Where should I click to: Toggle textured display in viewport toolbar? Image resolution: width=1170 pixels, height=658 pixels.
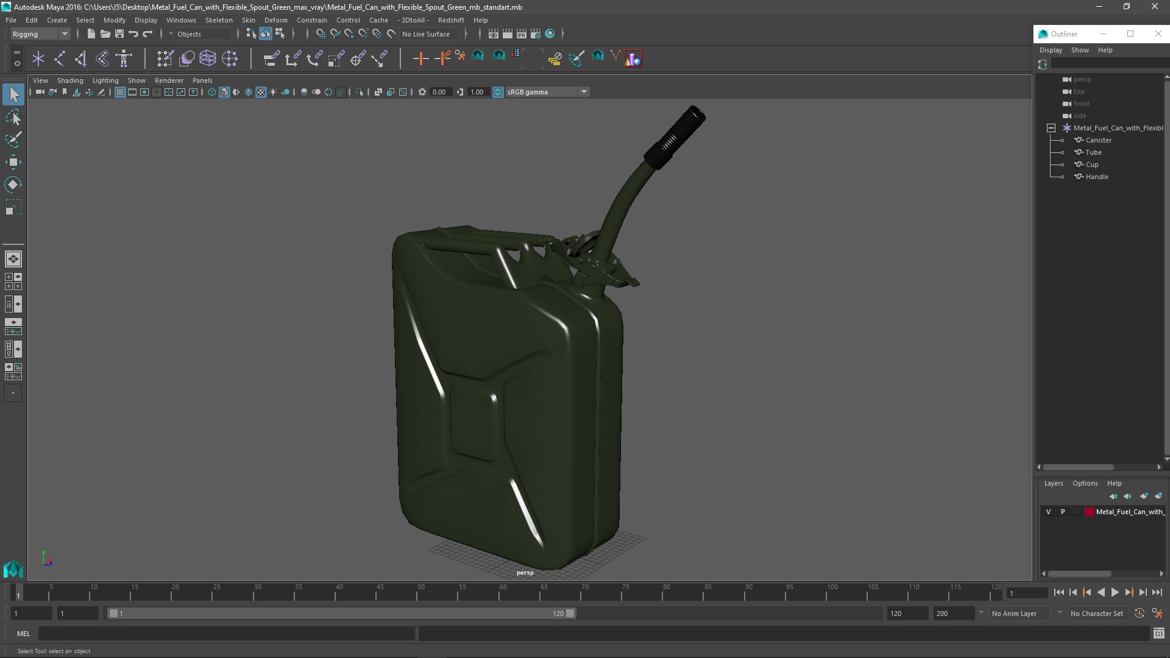[261, 92]
